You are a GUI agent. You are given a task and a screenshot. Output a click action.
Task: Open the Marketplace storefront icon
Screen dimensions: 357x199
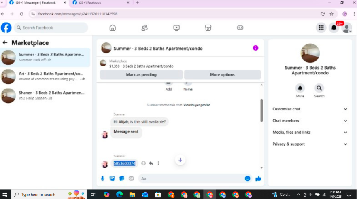point(208,28)
